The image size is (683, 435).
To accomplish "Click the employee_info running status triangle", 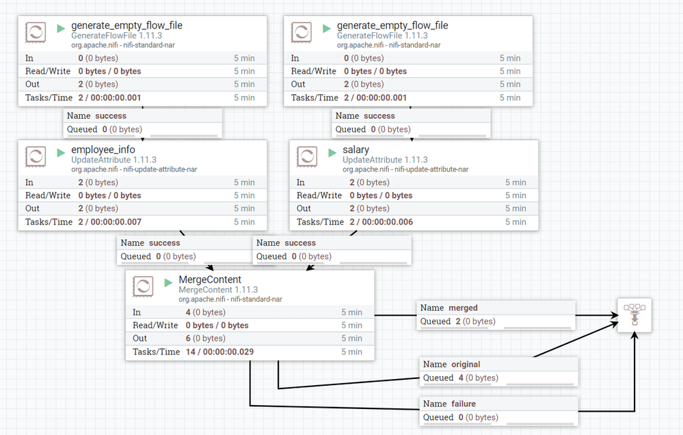I will click(61, 153).
